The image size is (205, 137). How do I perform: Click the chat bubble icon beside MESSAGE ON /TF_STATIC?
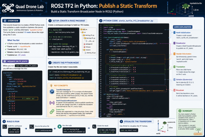[x=5, y=61]
